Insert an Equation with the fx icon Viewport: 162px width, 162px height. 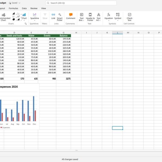tap(109, 15)
